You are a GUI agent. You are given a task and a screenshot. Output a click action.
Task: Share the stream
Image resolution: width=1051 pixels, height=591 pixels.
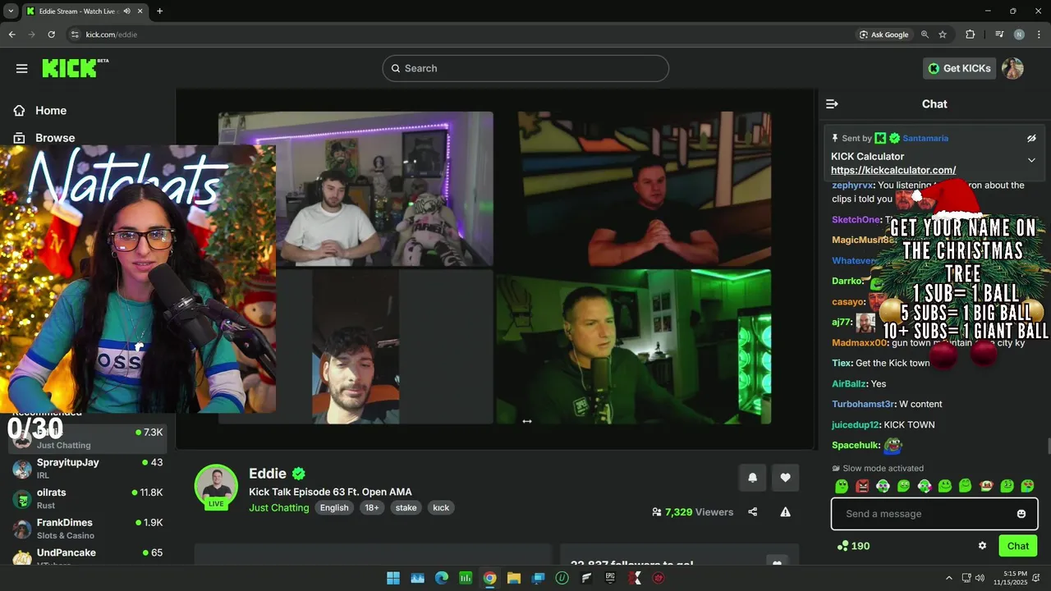tap(753, 512)
